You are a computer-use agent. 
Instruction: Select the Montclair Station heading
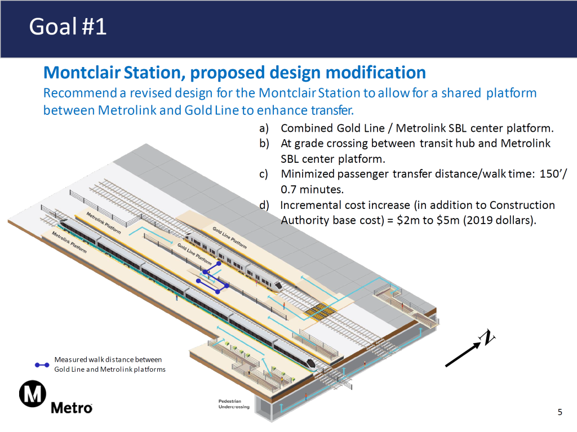tap(234, 72)
